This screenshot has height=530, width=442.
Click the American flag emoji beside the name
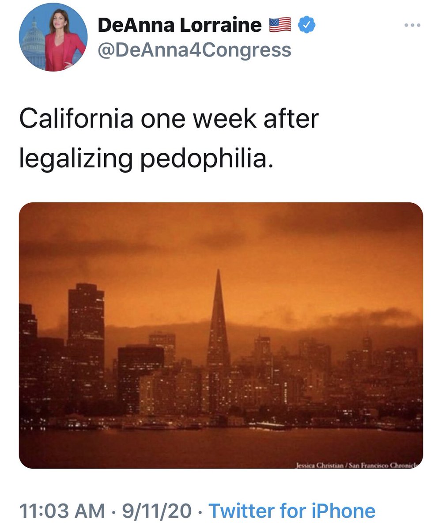(x=280, y=25)
